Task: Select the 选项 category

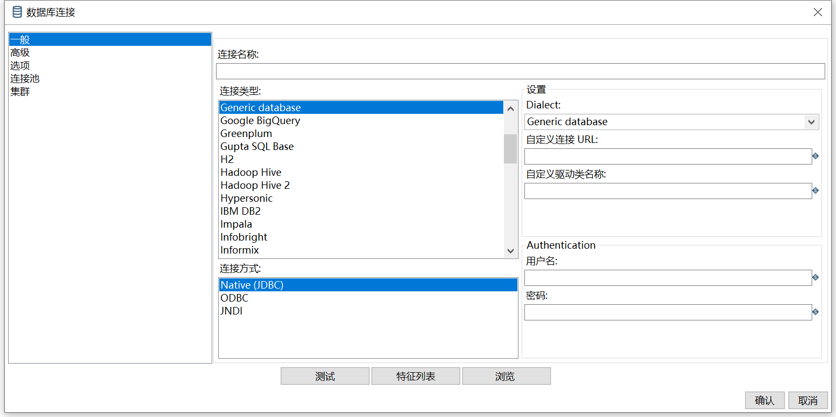Action: tap(110, 65)
